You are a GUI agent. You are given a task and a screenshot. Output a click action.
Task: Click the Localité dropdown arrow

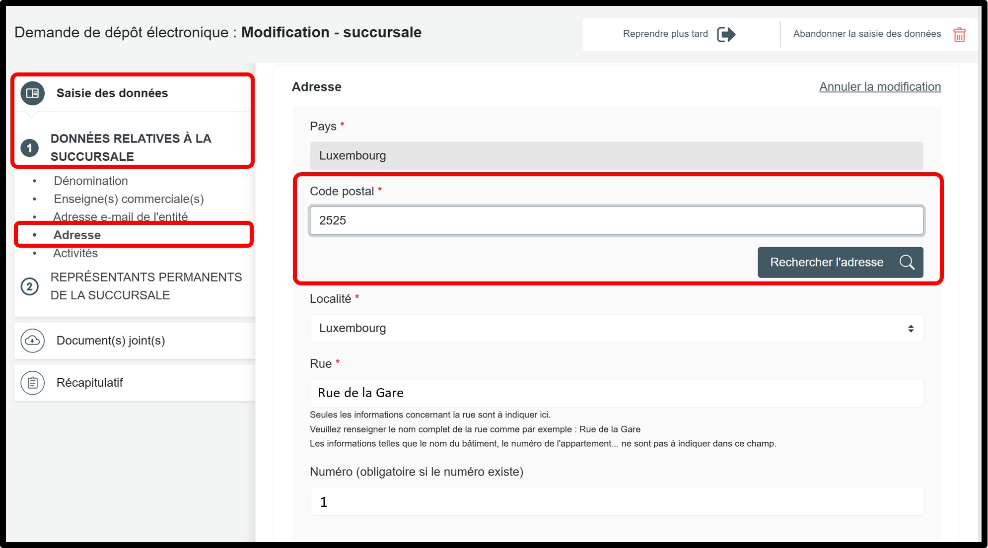[911, 329]
